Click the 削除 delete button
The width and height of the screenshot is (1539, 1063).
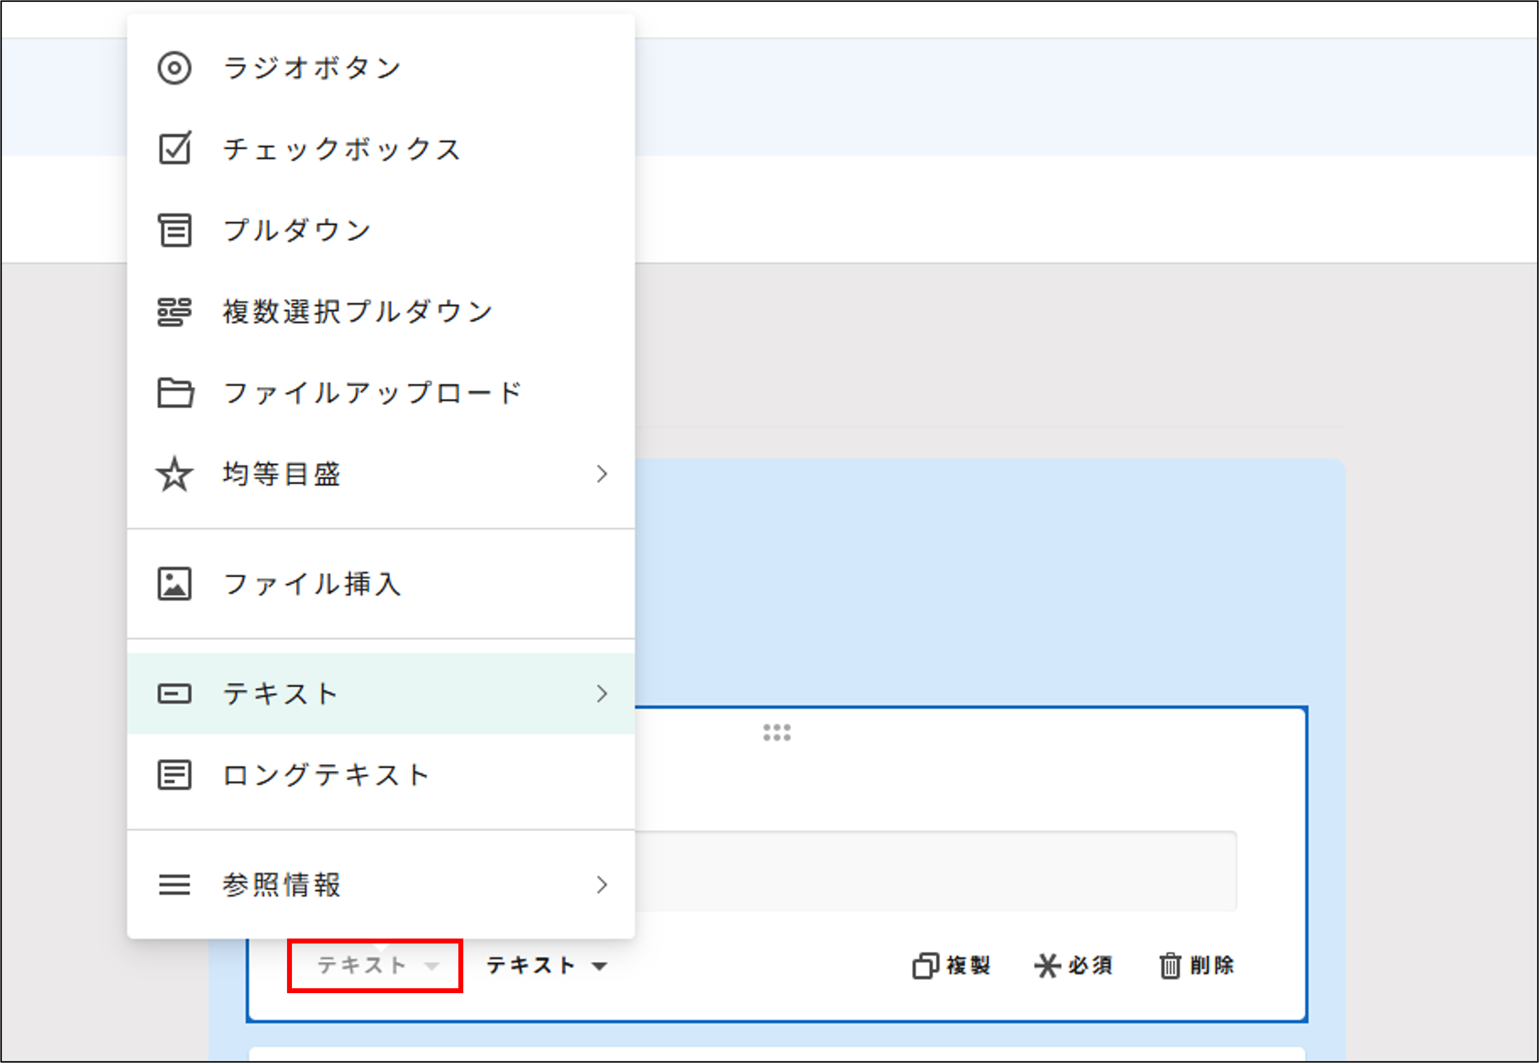(x=1196, y=966)
